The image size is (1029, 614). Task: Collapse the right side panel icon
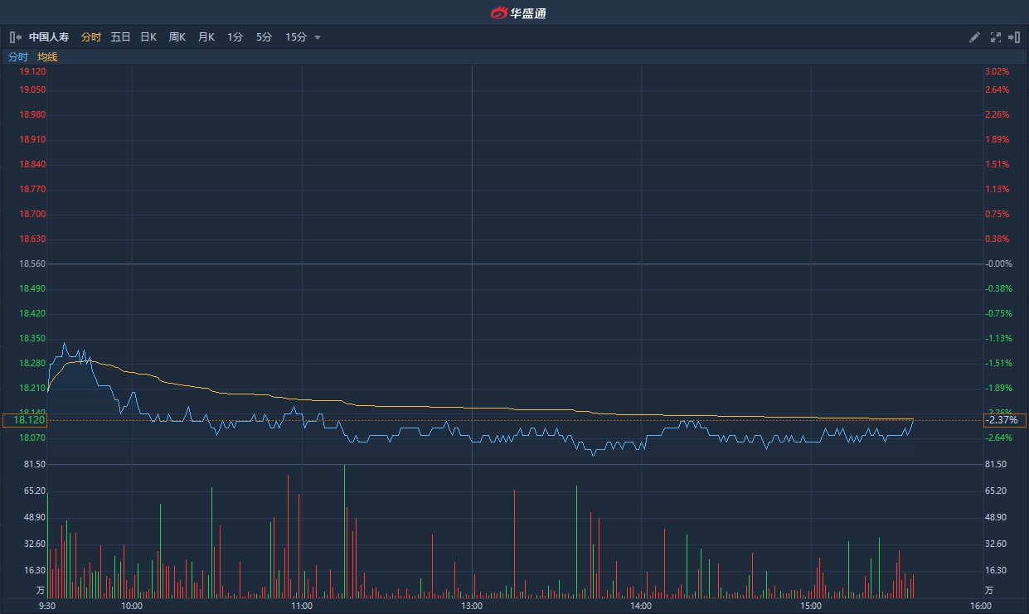pyautogui.click(x=1014, y=37)
